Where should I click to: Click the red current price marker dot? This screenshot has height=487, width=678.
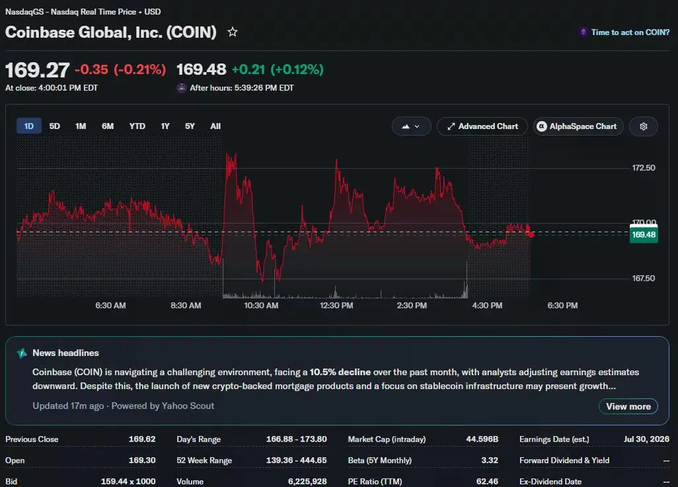click(x=531, y=235)
